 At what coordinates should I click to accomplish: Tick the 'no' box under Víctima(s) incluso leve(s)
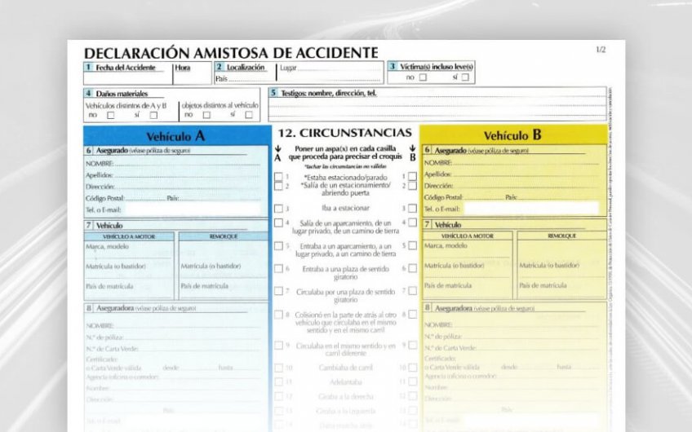point(423,77)
